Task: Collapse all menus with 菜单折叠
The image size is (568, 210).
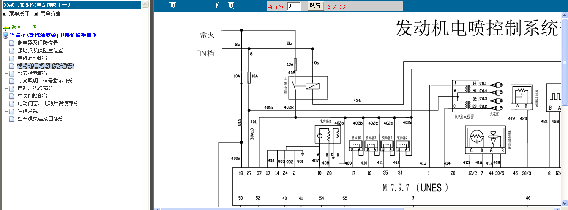Action: click(x=50, y=13)
